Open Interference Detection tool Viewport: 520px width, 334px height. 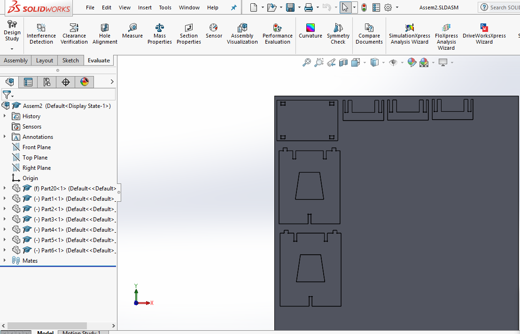(41, 34)
